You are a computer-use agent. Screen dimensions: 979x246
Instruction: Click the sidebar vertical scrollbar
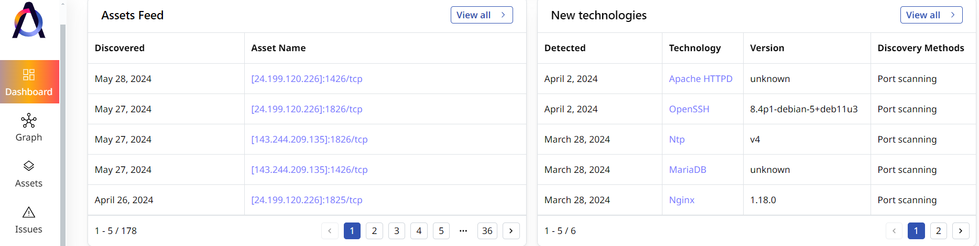tap(63, 135)
